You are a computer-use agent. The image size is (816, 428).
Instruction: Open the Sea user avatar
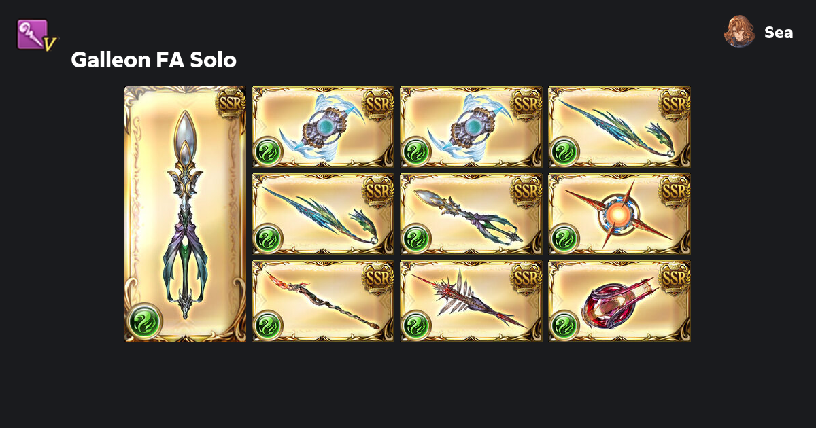pos(739,31)
